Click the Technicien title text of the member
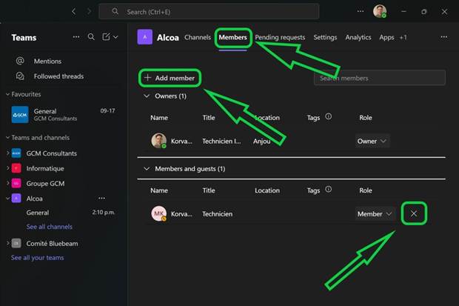The width and height of the screenshot is (459, 306). [x=217, y=213]
